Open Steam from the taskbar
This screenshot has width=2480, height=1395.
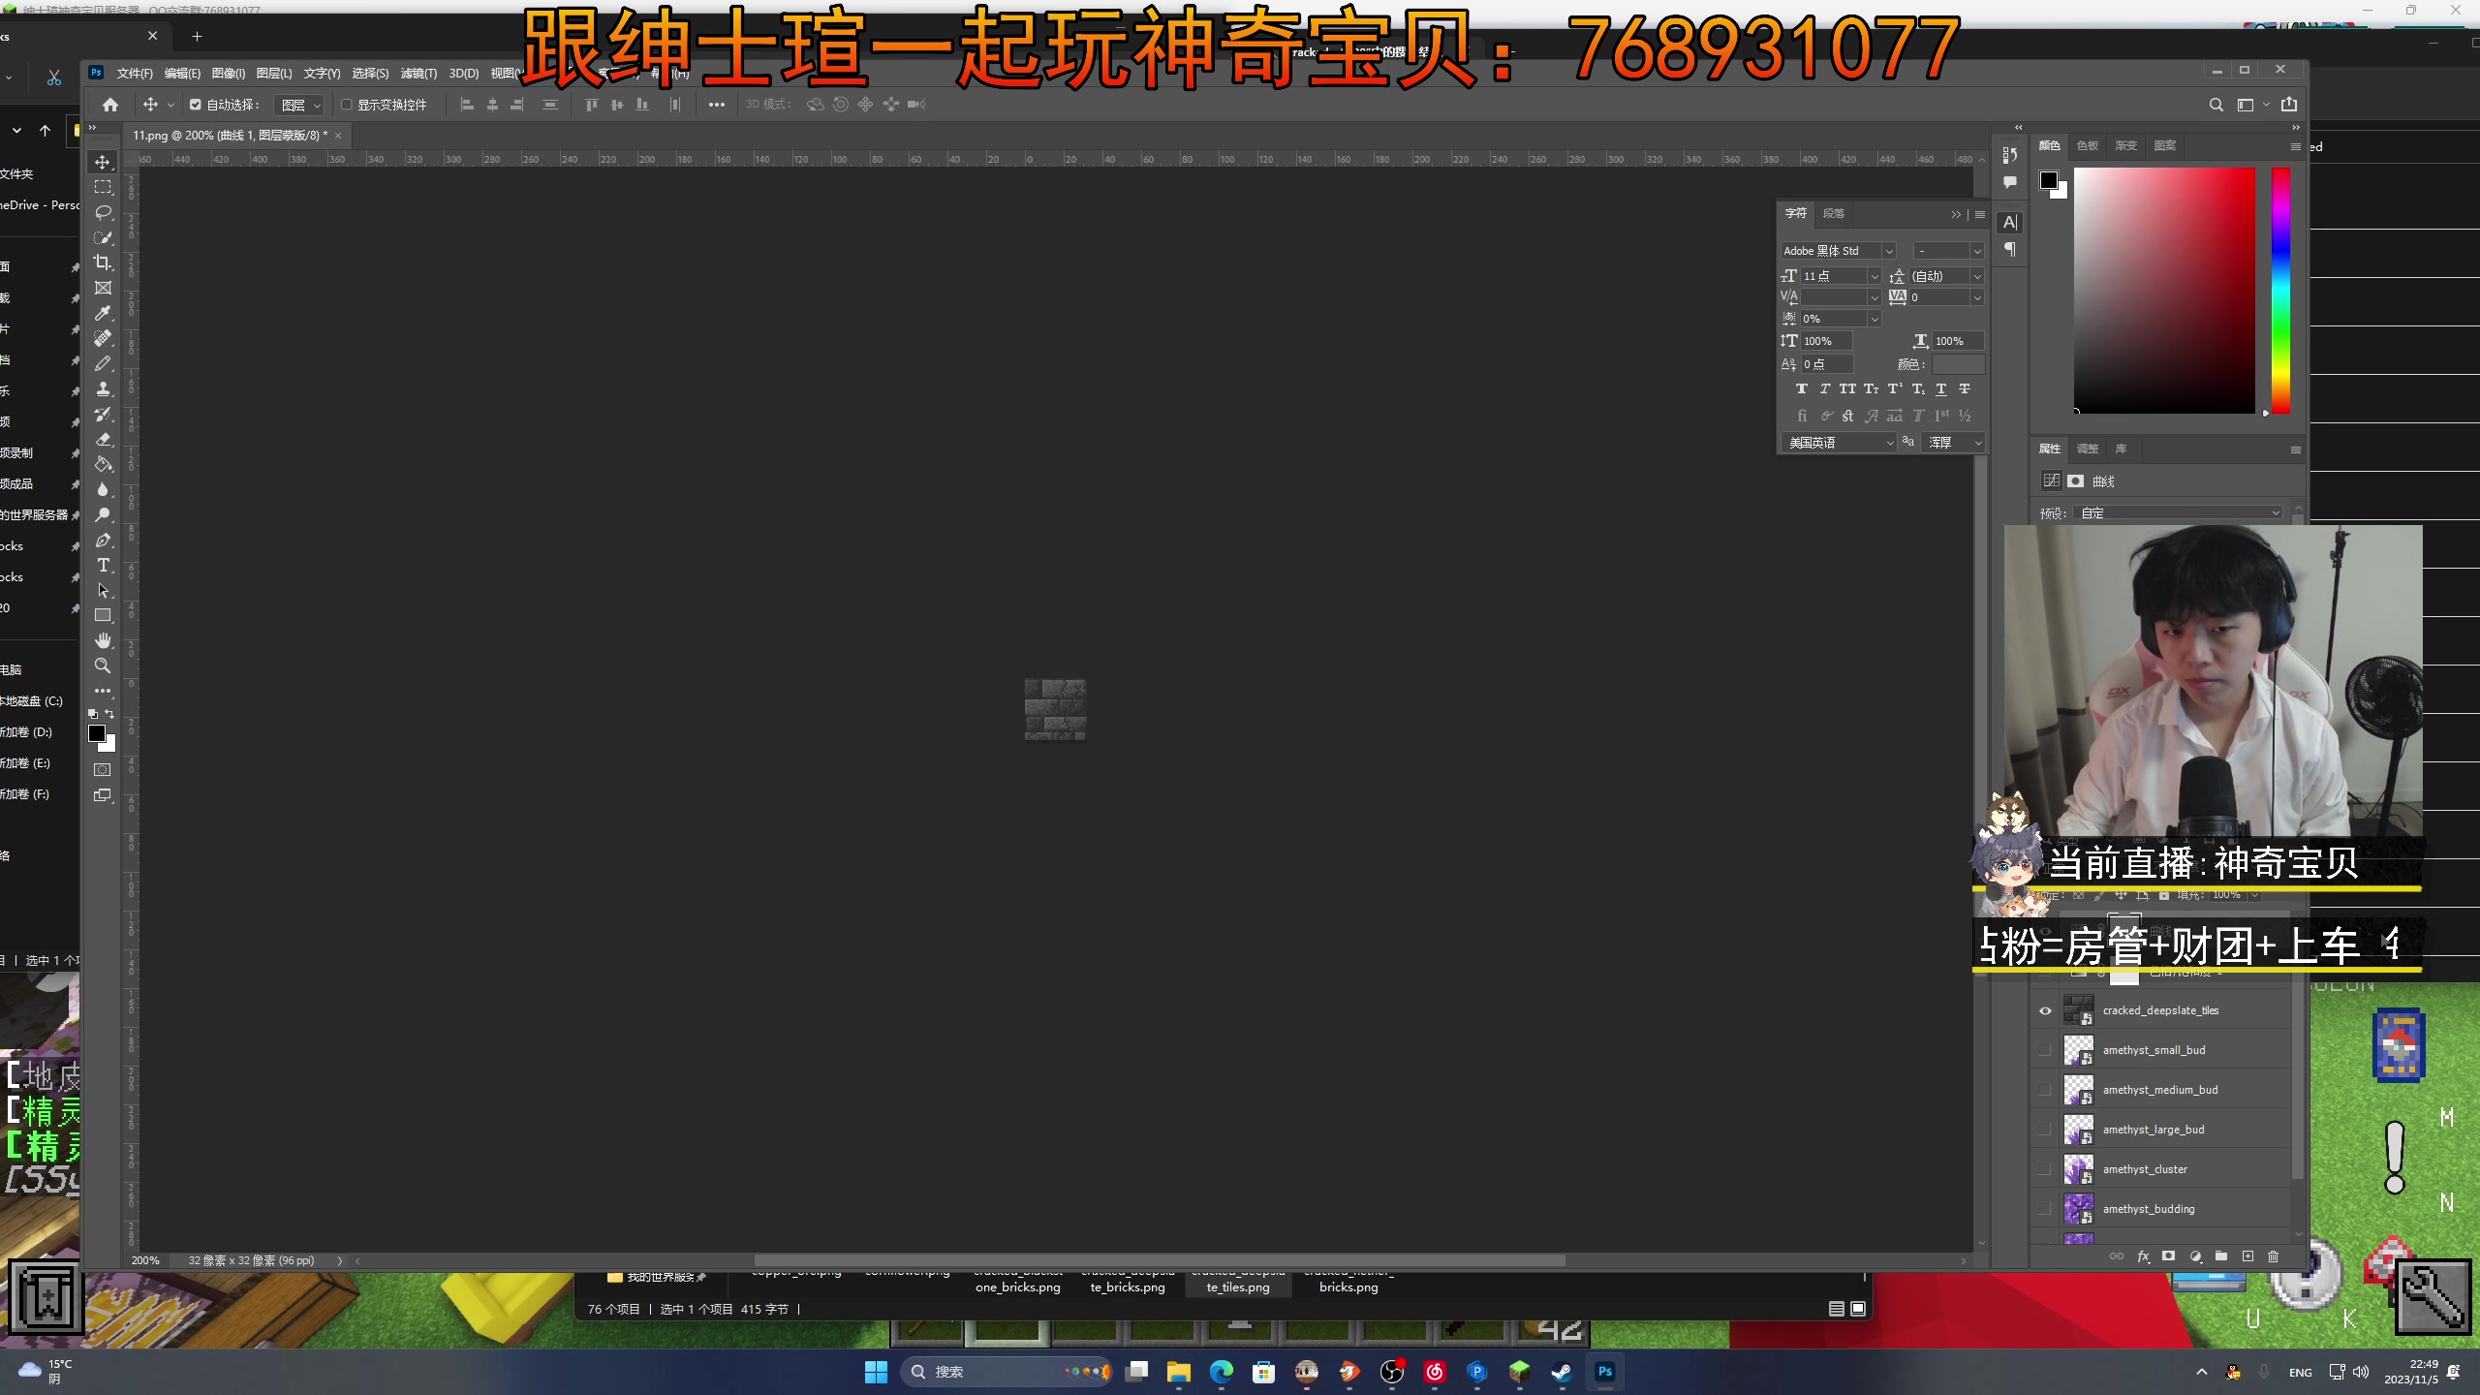(x=1562, y=1371)
